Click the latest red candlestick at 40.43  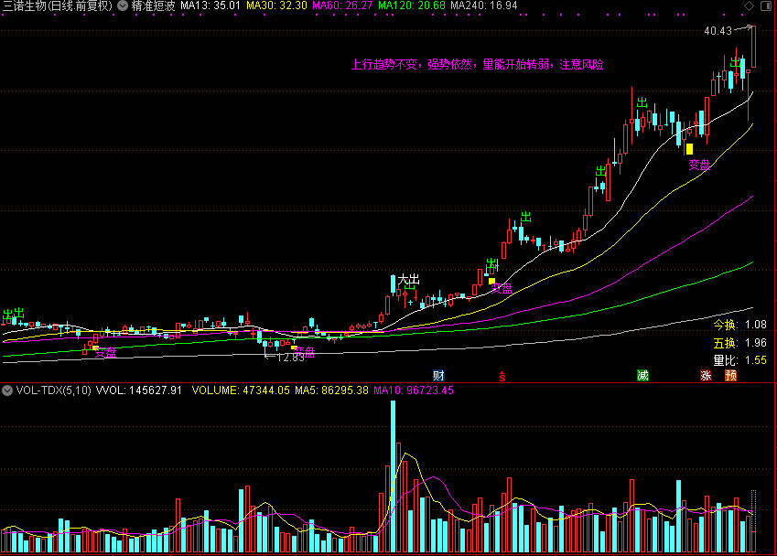[754, 47]
